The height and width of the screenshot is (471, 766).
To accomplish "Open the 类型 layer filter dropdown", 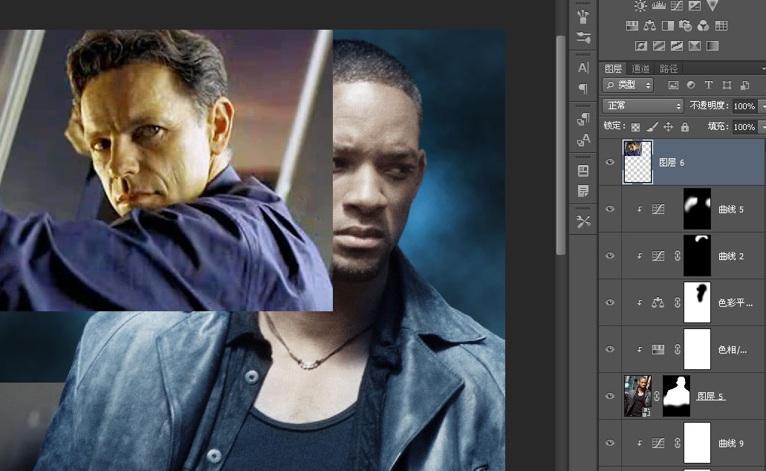I will (x=629, y=85).
